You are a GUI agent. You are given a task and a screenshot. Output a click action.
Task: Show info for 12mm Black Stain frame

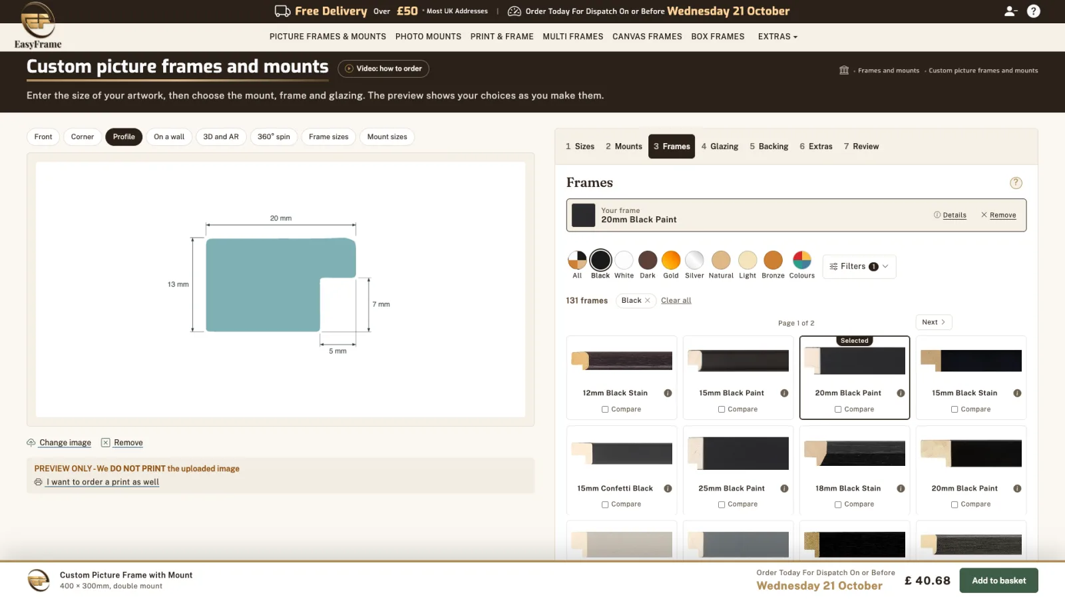pos(668,393)
